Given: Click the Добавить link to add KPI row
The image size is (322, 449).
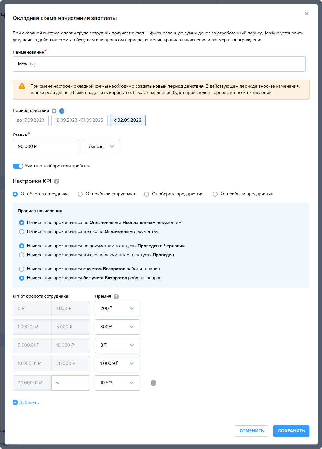Looking at the screenshot, I should click(x=29, y=403).
